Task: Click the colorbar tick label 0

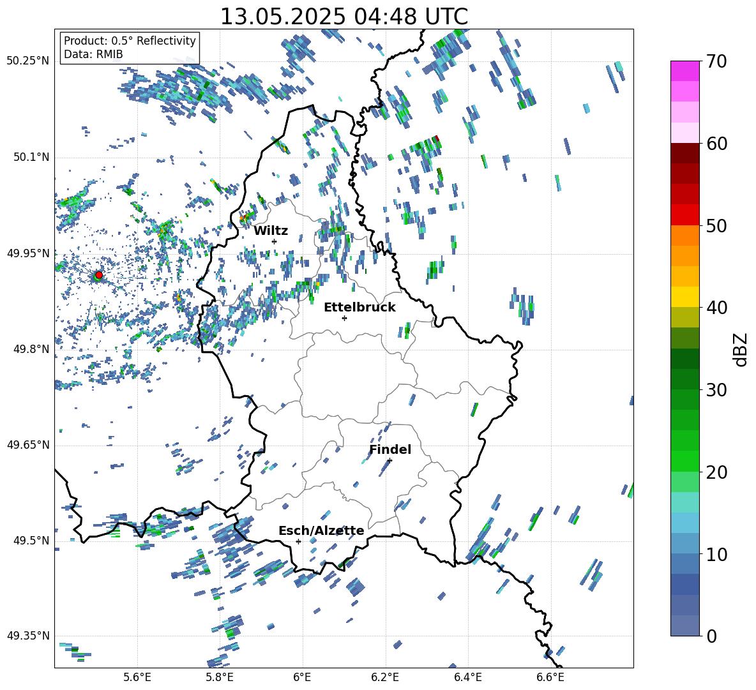Action: pos(711,636)
